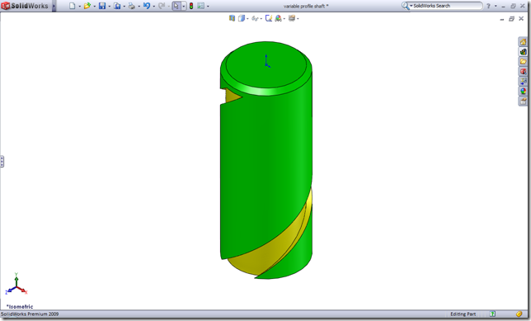Click the orientation triad axes
531x321 pixels.
pyautogui.click(x=16, y=284)
